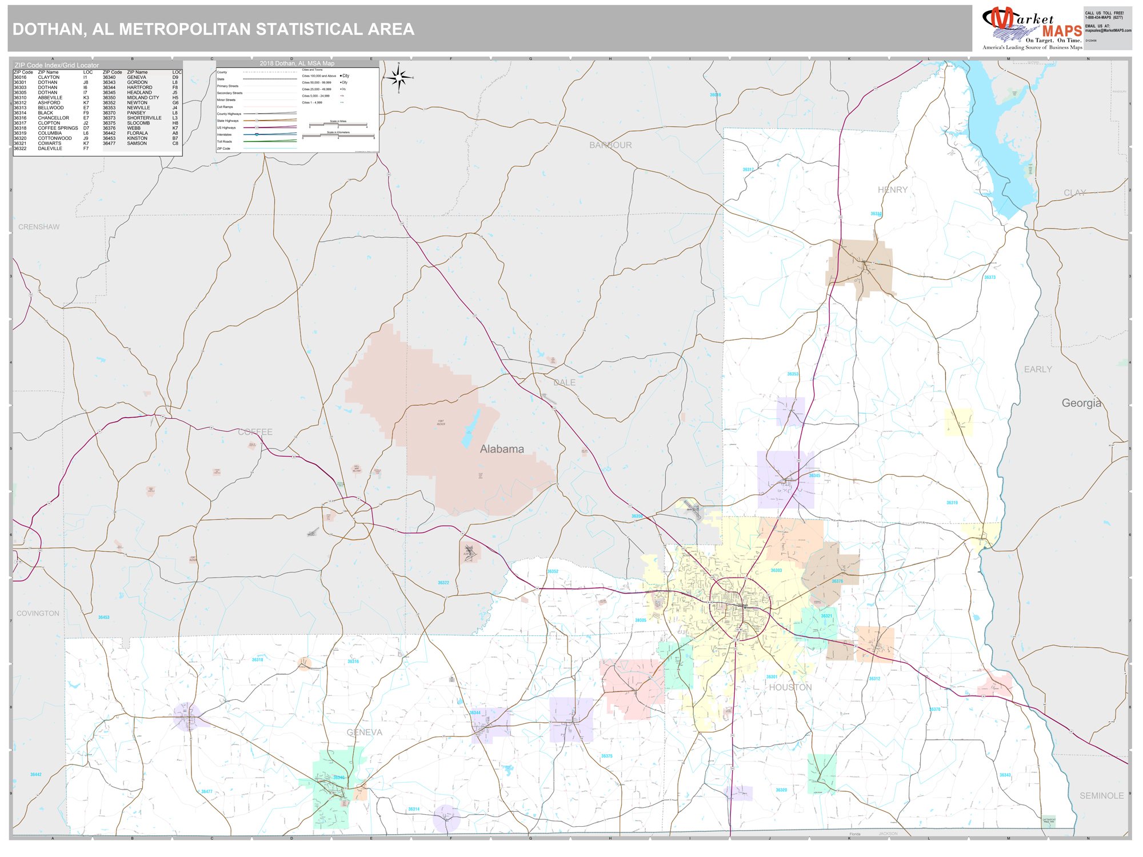Click the BARBOUR county label on map
Image resolution: width=1143 pixels, height=857 pixels.
coord(610,145)
